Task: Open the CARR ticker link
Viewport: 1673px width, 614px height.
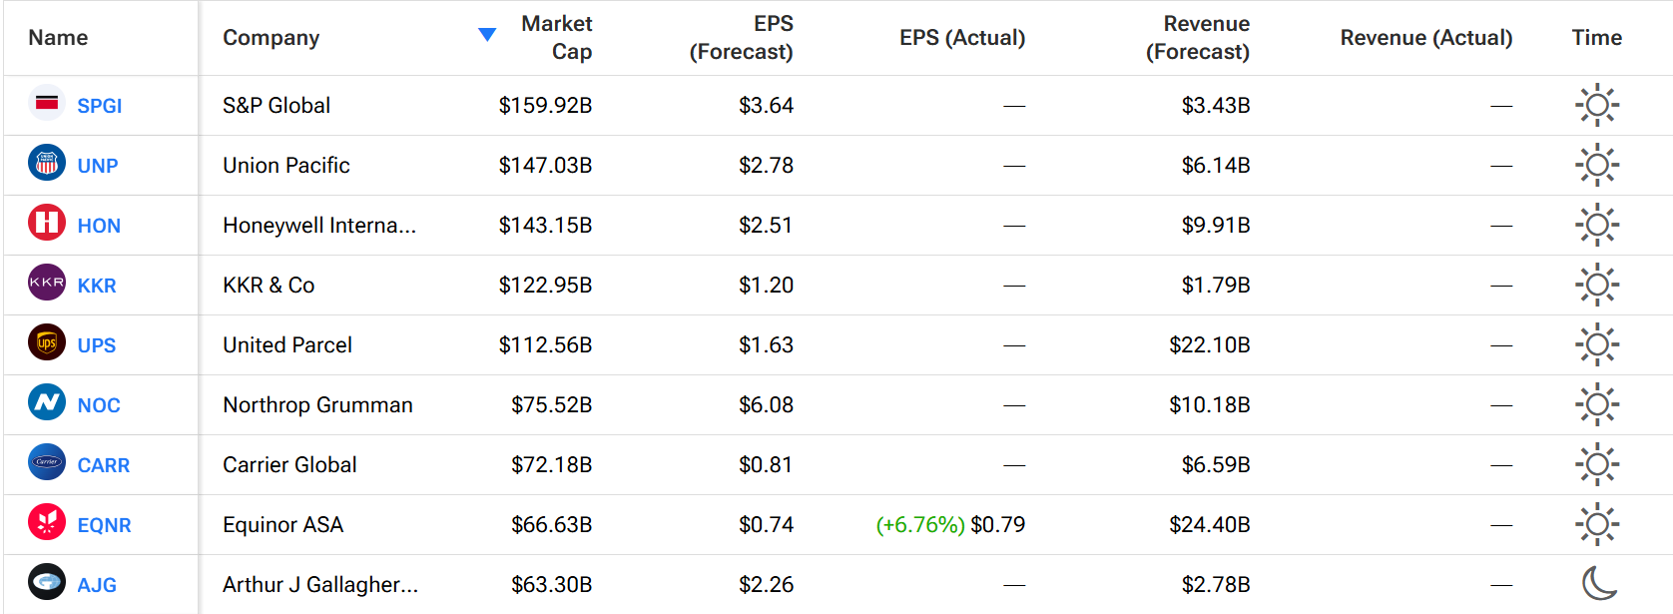Action: pos(104,465)
